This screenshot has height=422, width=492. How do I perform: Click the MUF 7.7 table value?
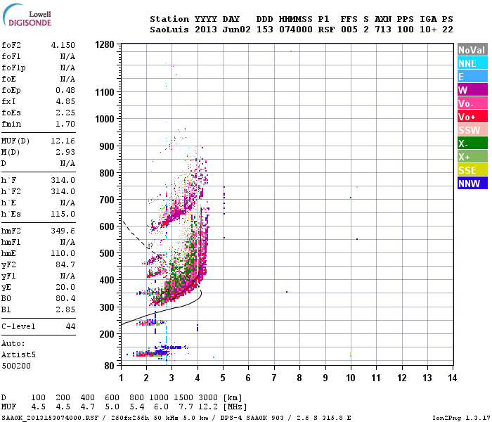click(186, 407)
